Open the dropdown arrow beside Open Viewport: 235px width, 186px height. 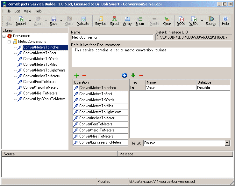[46, 21]
